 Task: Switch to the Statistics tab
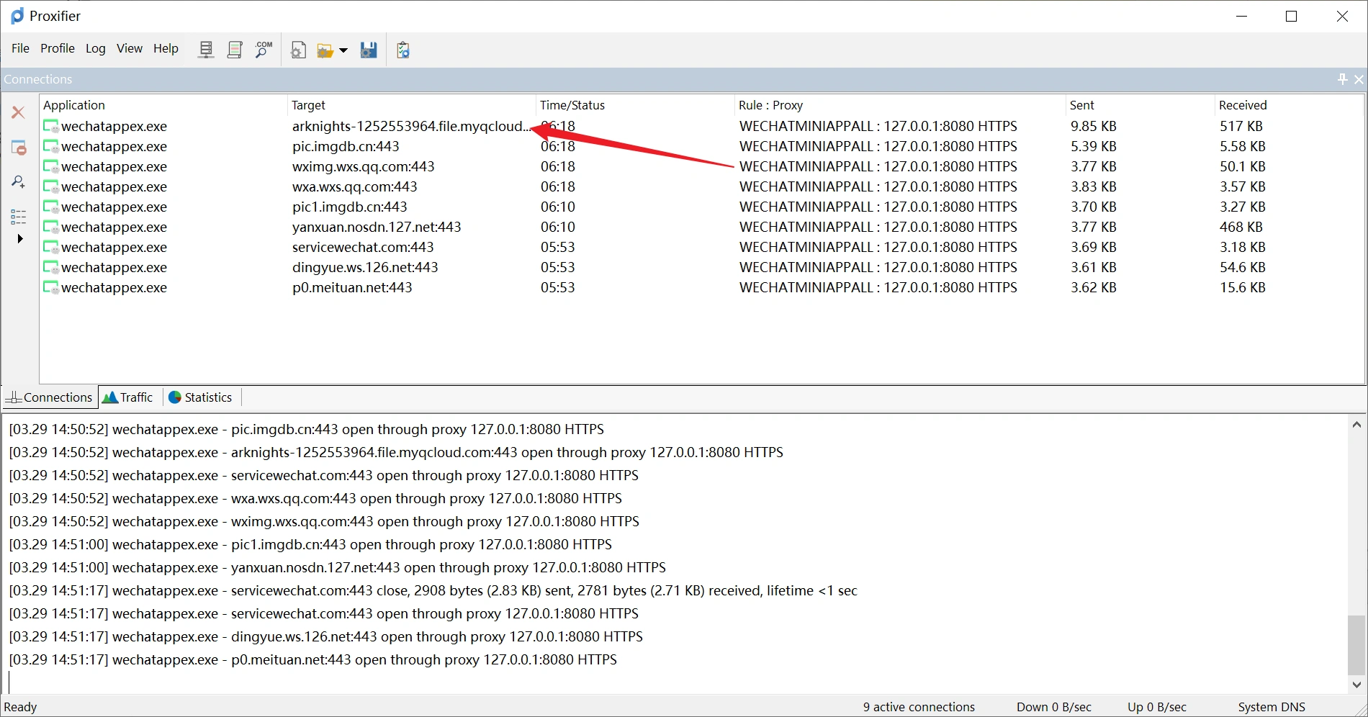point(200,397)
